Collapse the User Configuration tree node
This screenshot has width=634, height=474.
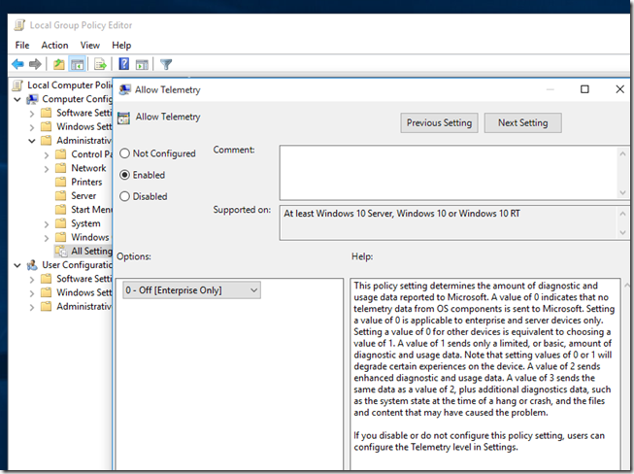(18, 265)
